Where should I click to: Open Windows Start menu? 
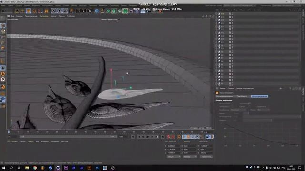pyautogui.click(x=4, y=168)
